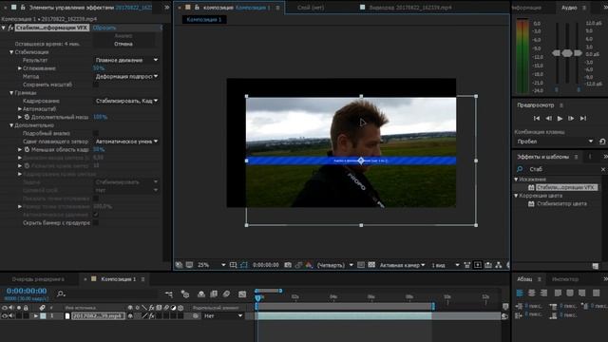608x342 pixels.
Task: Open the resolution dropdown (Четверть)
Action: tap(335, 265)
